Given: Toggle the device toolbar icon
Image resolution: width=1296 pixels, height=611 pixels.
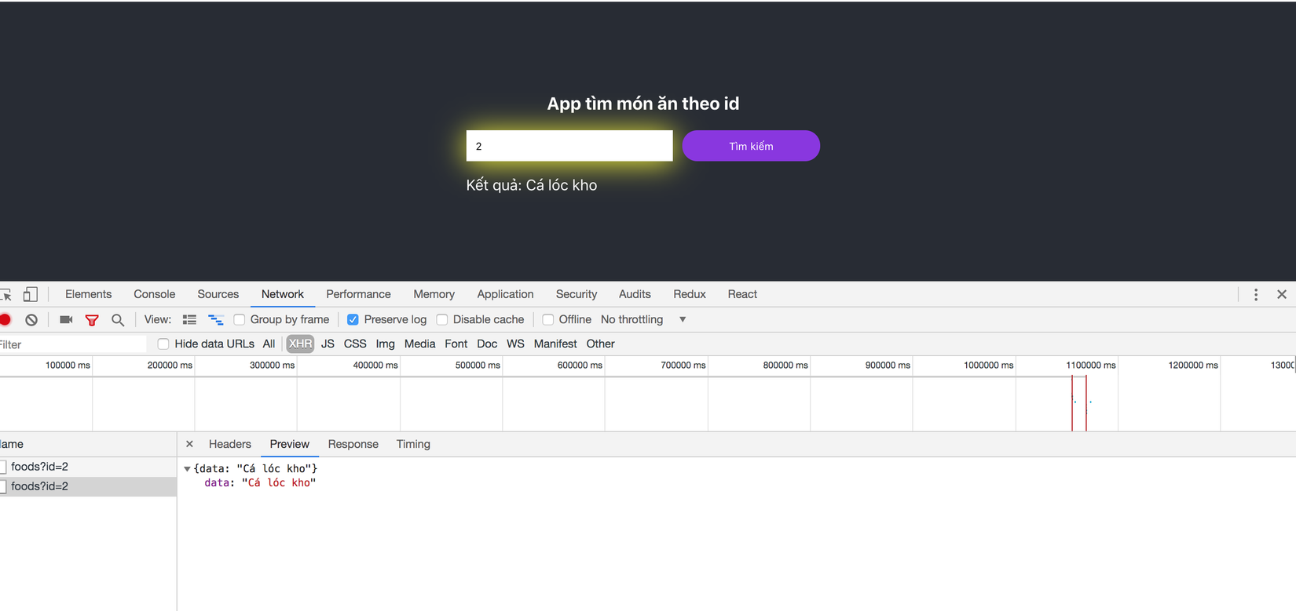Looking at the screenshot, I should click(x=31, y=295).
